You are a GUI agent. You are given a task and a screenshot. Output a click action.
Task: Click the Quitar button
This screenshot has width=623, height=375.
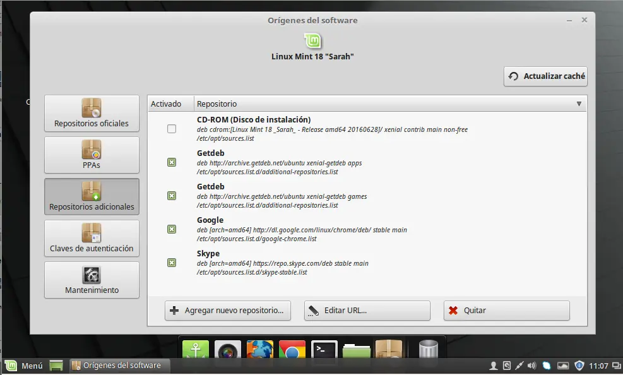(x=507, y=310)
